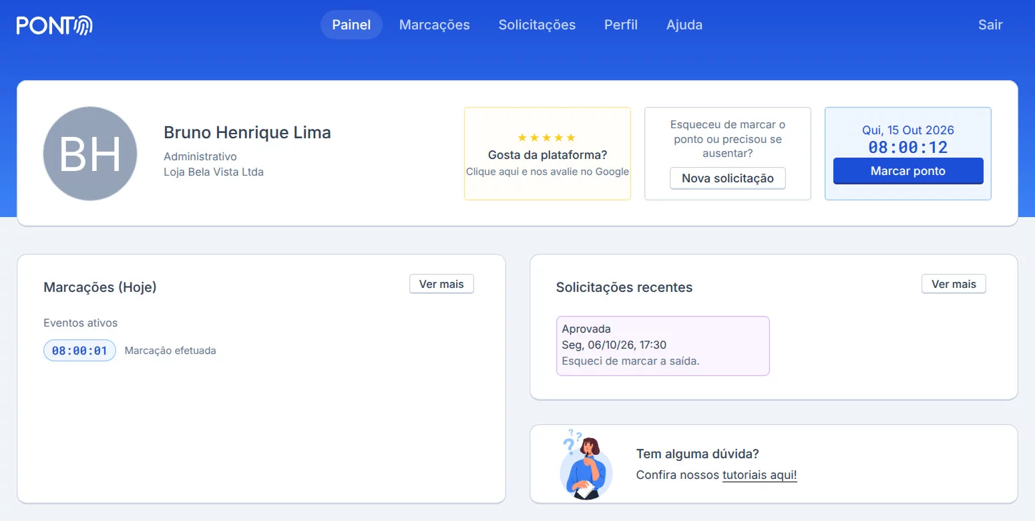Click the Marcações (Hoje) heading
Viewport: 1035px width, 521px height.
pyautogui.click(x=100, y=287)
